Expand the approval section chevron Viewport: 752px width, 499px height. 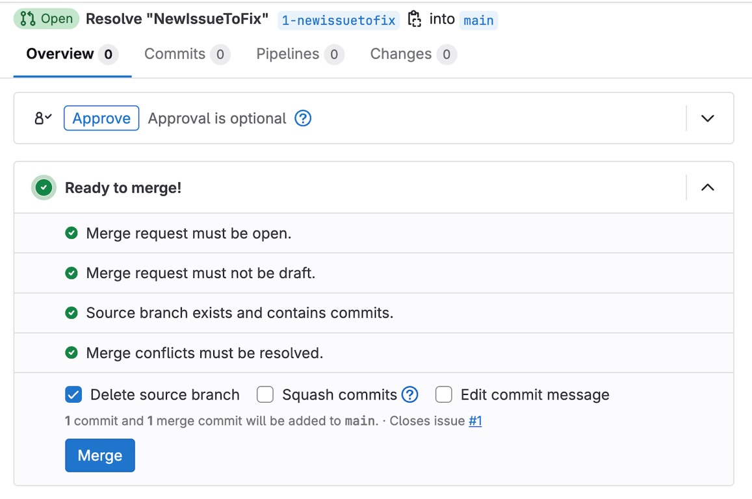point(708,118)
